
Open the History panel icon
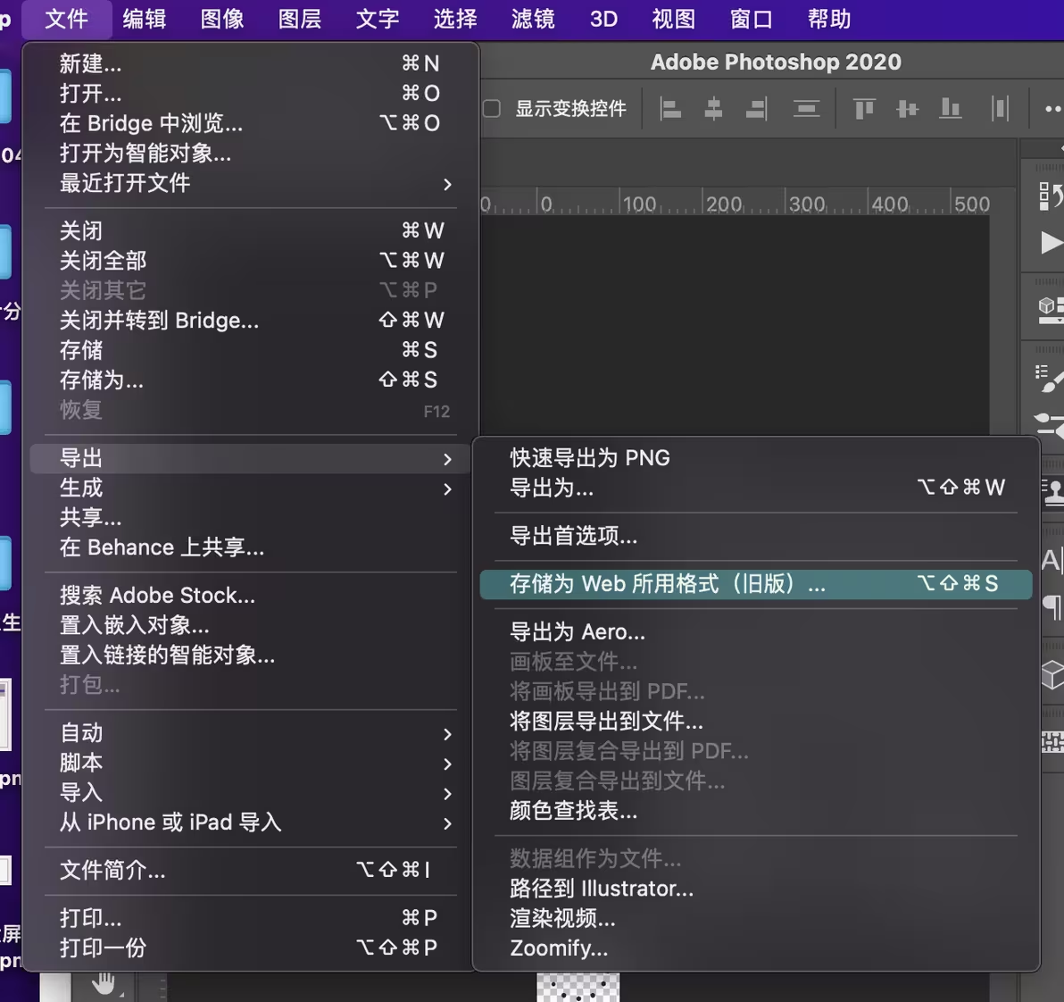click(1050, 196)
